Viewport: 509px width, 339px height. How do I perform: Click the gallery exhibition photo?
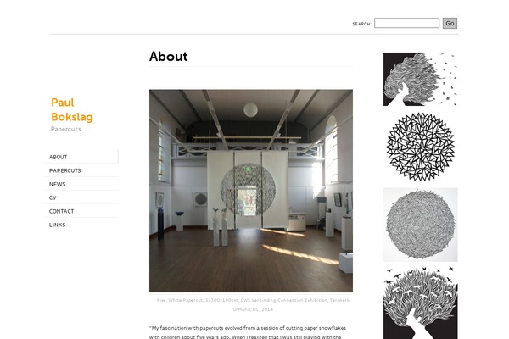[251, 191]
